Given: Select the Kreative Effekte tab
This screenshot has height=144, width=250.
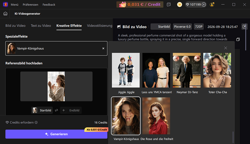Looking at the screenshot, I should point(69,26).
